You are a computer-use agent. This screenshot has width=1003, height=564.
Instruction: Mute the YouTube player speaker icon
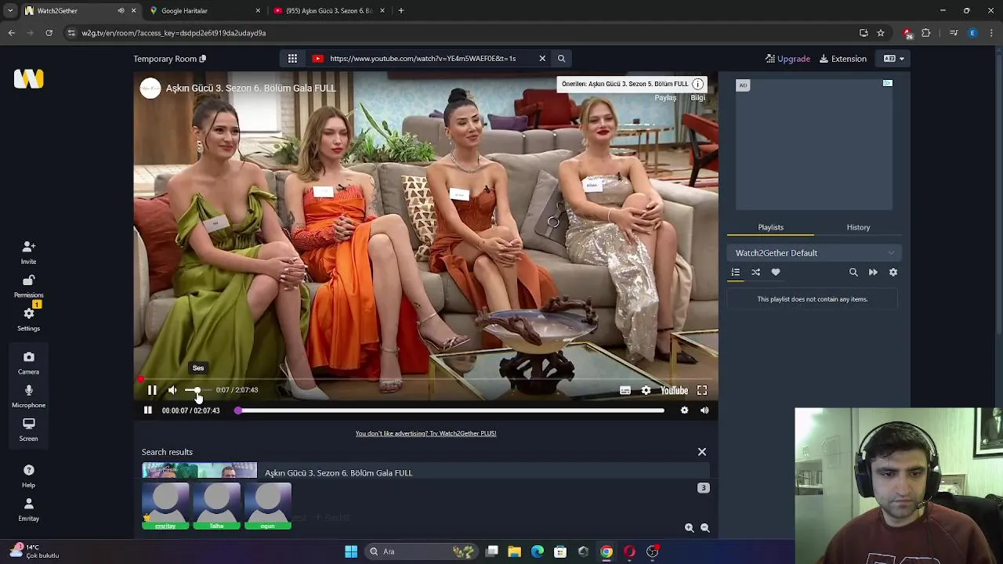(172, 390)
